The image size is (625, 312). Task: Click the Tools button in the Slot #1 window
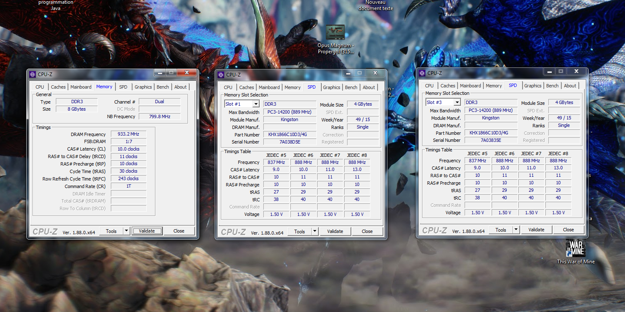(300, 232)
